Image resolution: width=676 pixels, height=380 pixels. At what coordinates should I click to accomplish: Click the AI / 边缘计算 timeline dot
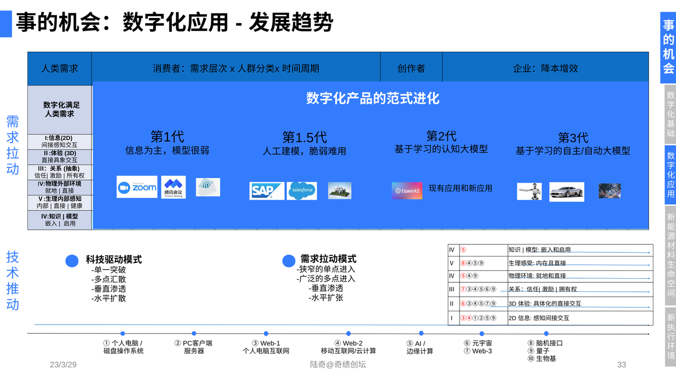click(421, 334)
